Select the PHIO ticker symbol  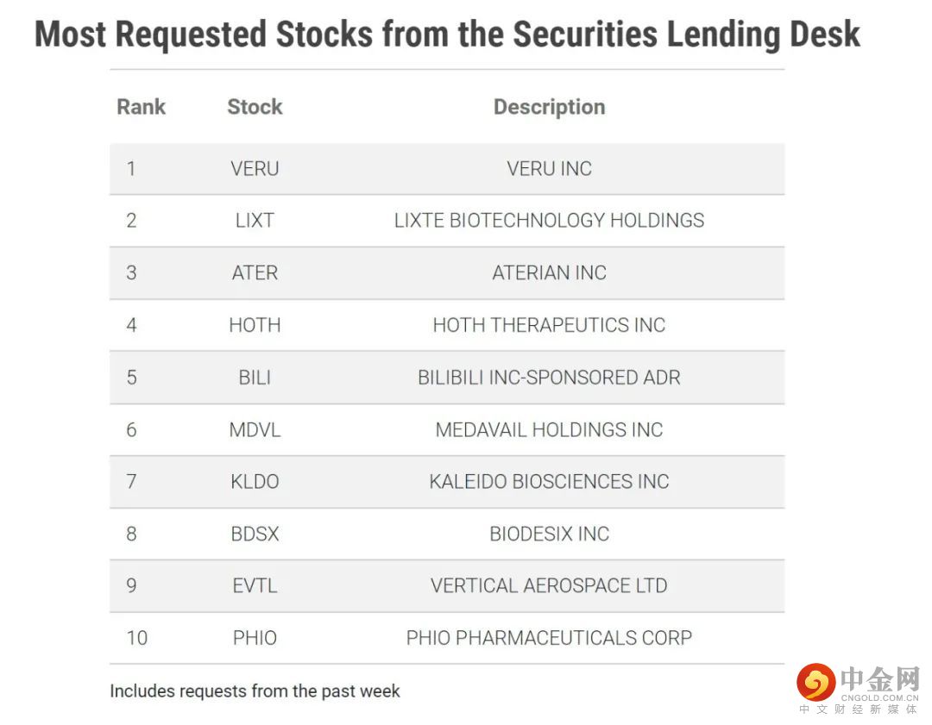pos(255,638)
